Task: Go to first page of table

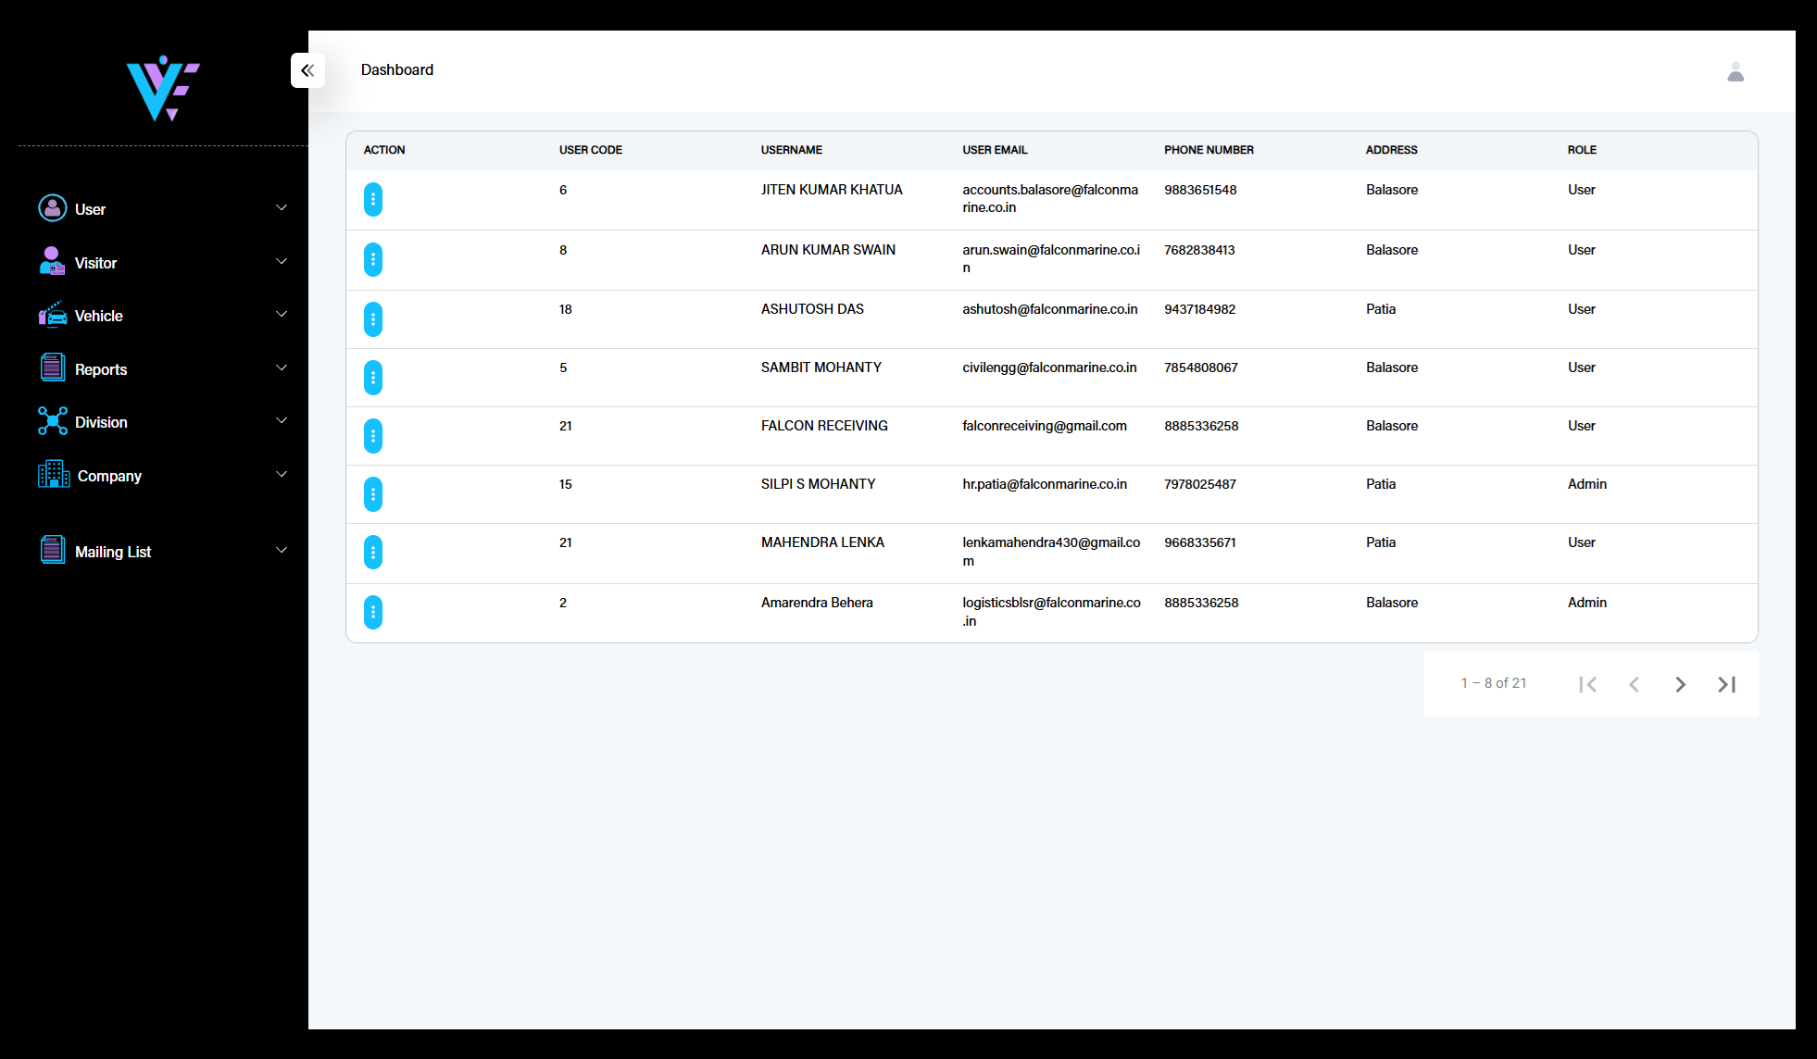Action: pyautogui.click(x=1587, y=684)
